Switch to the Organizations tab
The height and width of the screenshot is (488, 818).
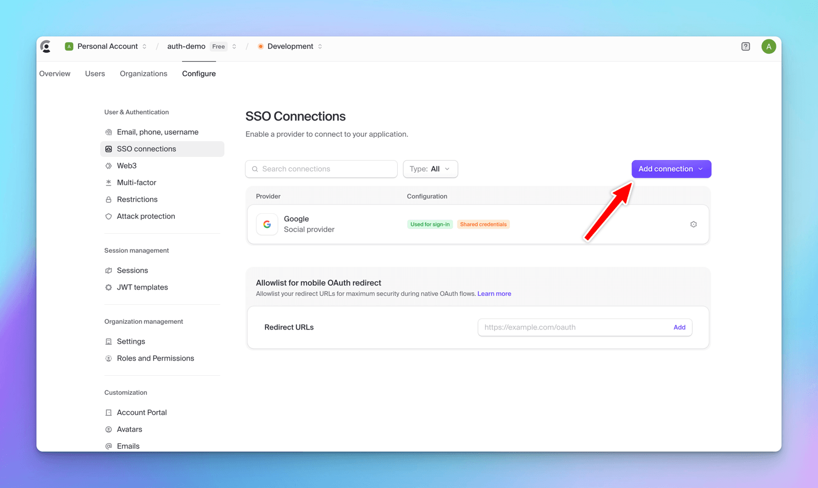pos(143,74)
